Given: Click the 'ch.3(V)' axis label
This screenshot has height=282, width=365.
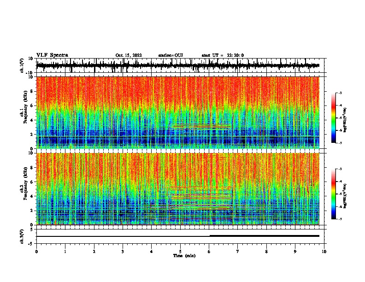Looking at the screenshot, I should (x=22, y=236).
